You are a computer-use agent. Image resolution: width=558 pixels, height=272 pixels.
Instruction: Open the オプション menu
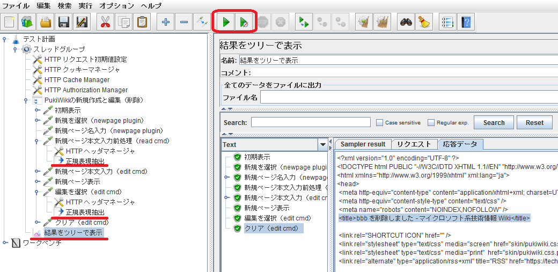click(116, 5)
